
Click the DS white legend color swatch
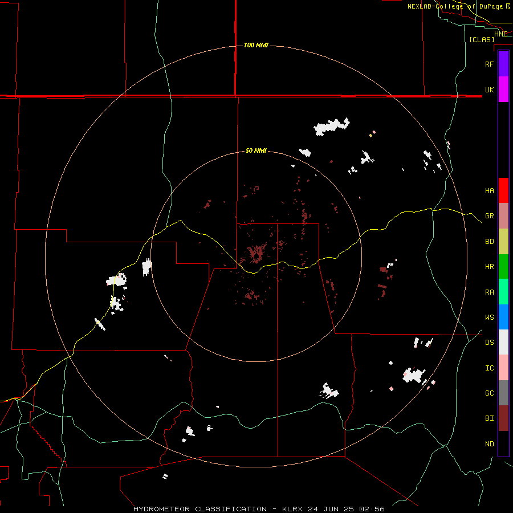(x=503, y=342)
